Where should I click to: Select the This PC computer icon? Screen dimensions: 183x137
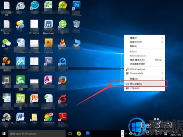(77, 43)
